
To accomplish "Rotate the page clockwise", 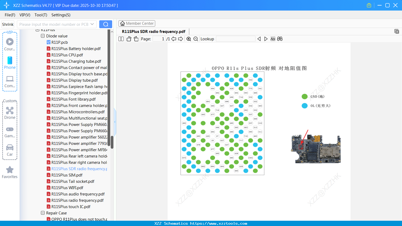I will pos(136,39).
